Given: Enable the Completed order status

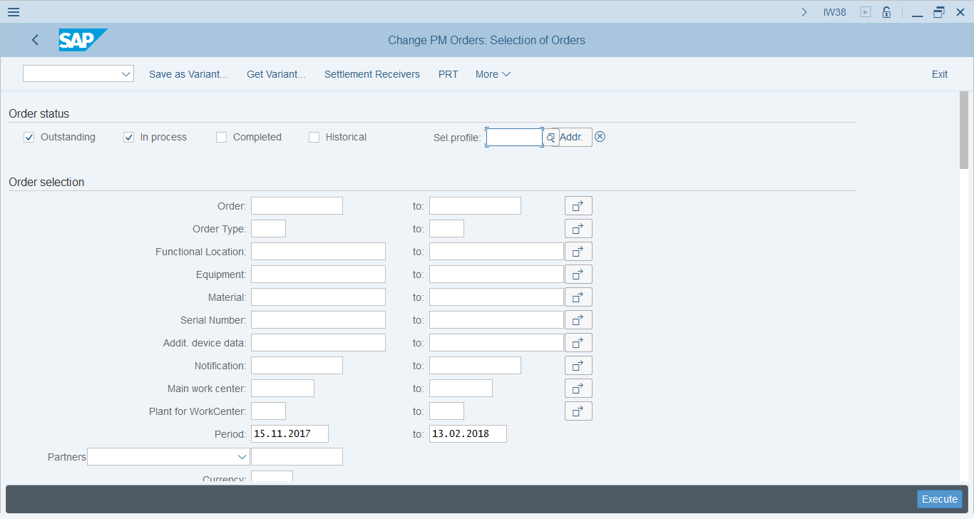Looking at the screenshot, I should (x=221, y=137).
